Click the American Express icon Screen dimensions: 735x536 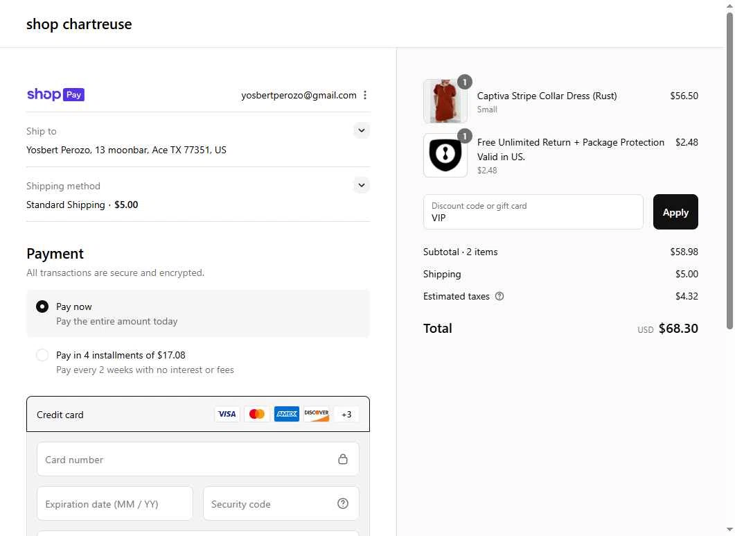tap(286, 414)
